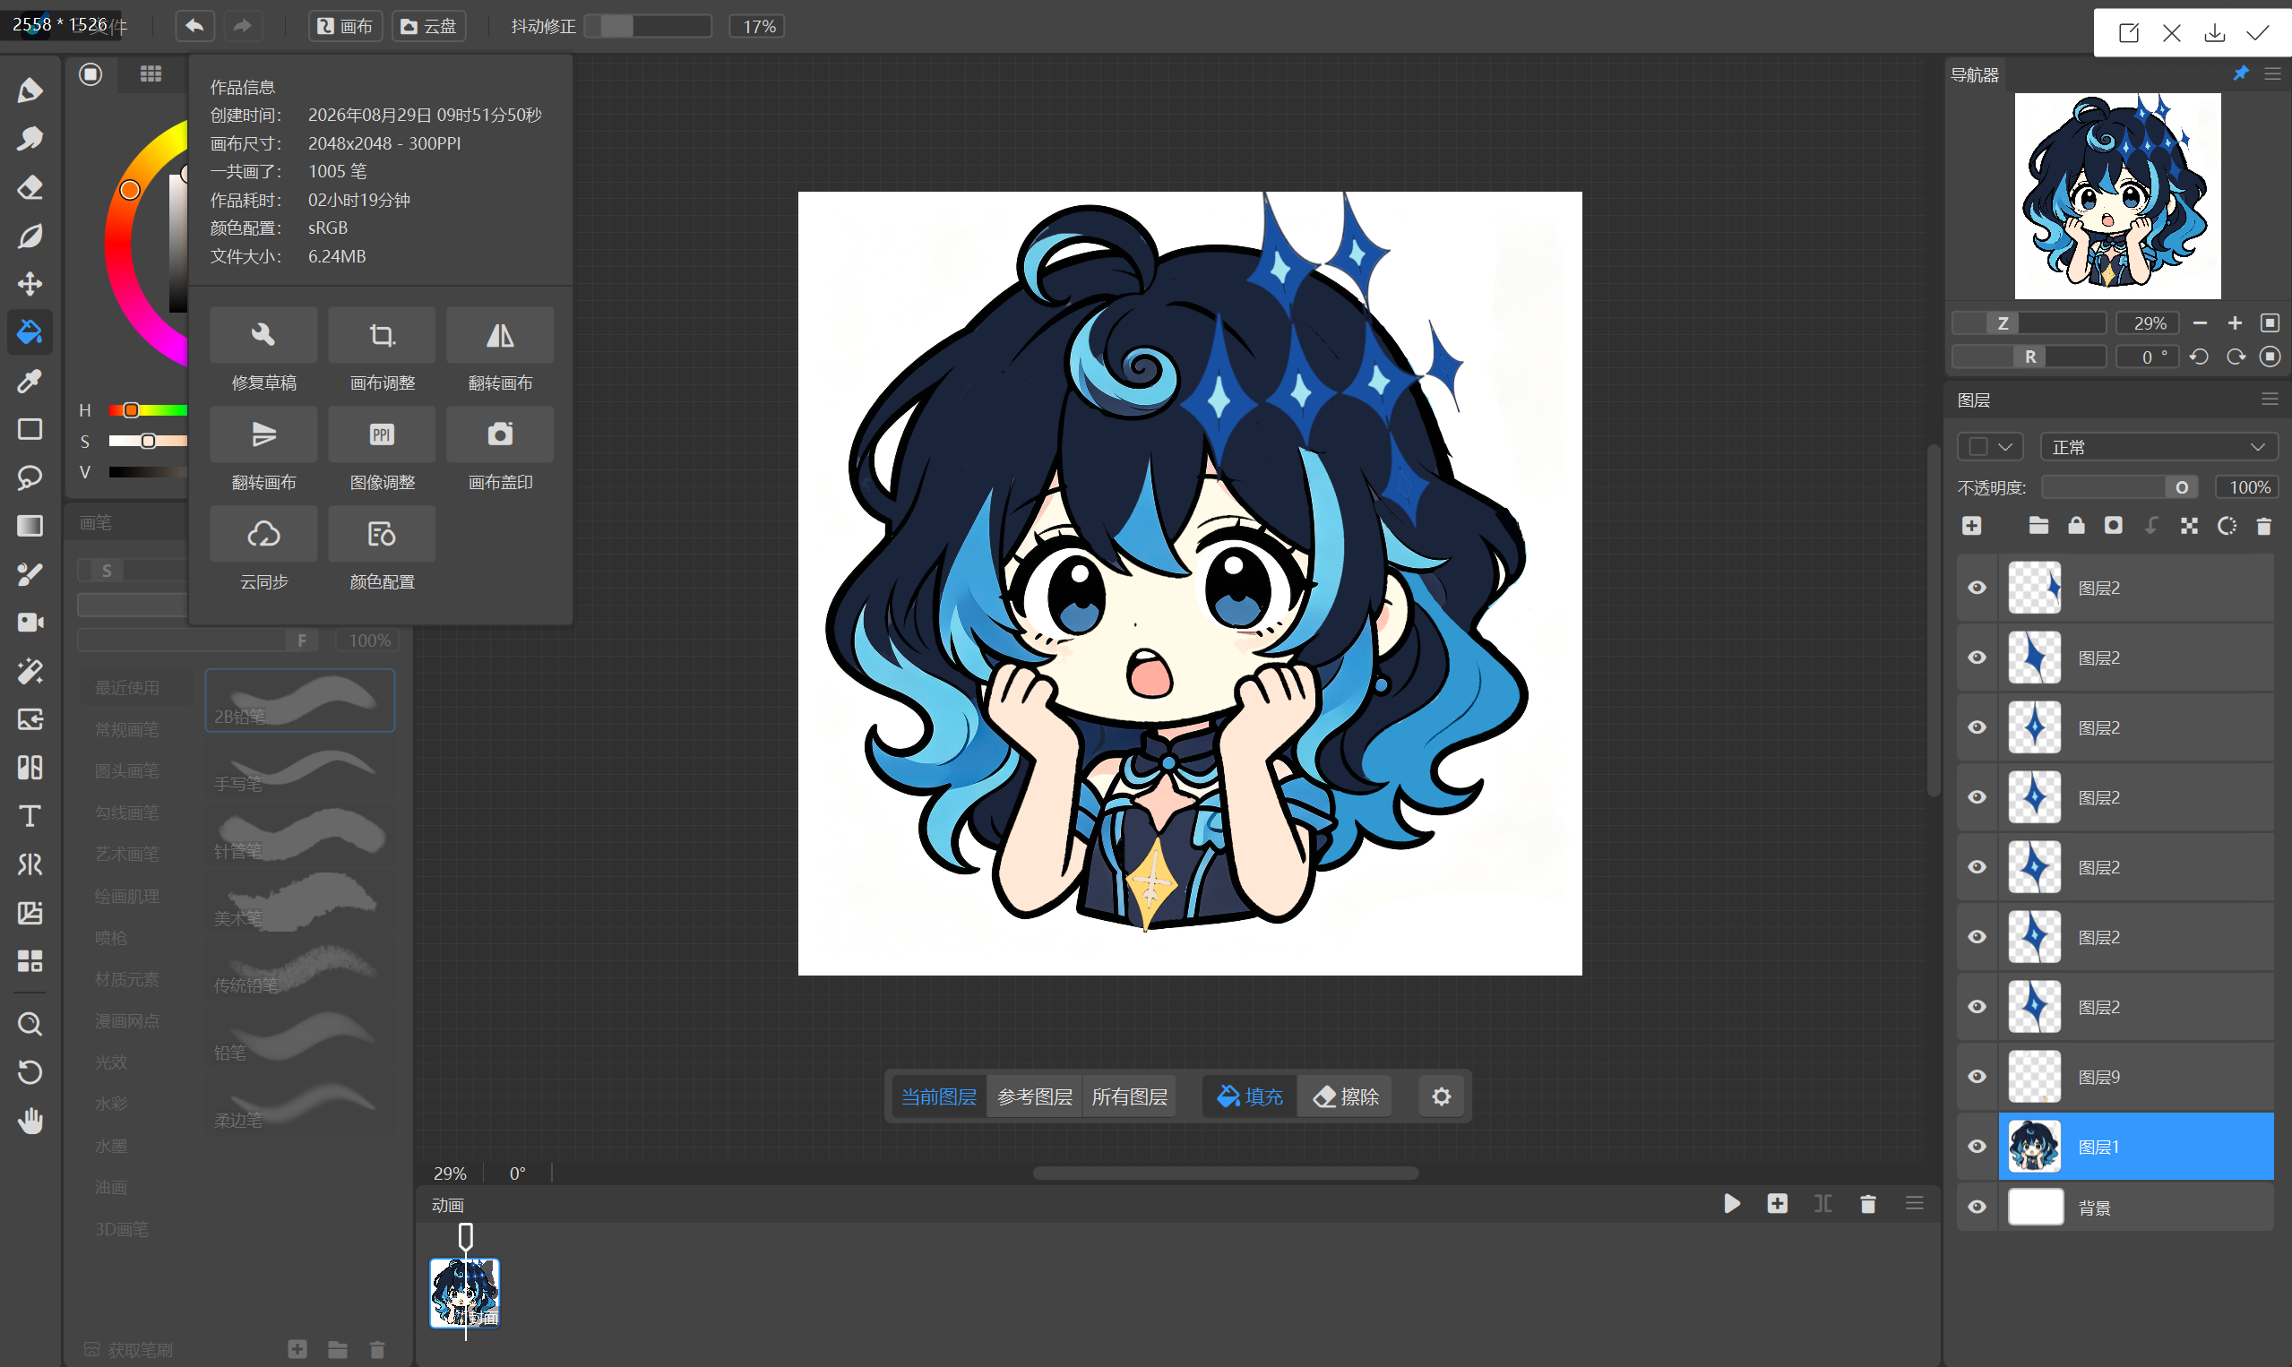This screenshot has height=1367, width=2292.
Task: Switch fill reference to 当前图层
Action: 939,1096
